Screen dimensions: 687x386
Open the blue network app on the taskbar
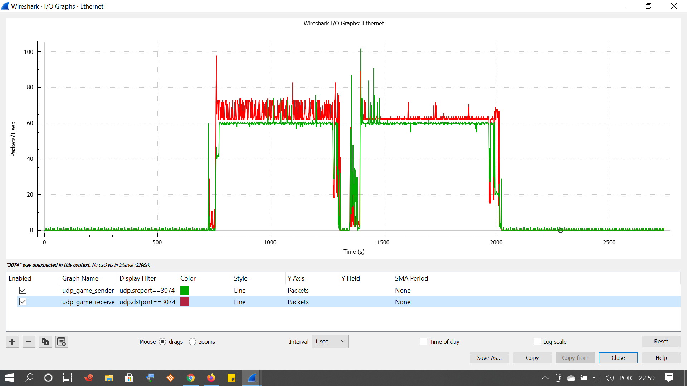150,378
